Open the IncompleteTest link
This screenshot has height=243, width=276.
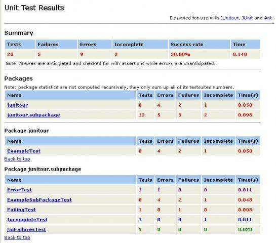27,220
